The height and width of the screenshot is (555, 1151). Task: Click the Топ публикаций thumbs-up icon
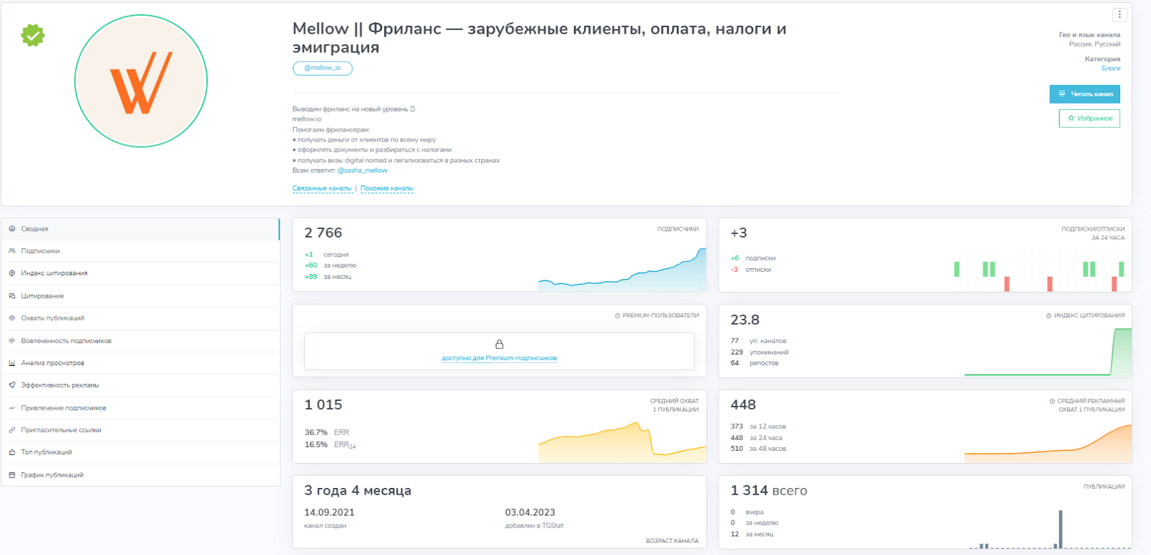pyautogui.click(x=12, y=452)
